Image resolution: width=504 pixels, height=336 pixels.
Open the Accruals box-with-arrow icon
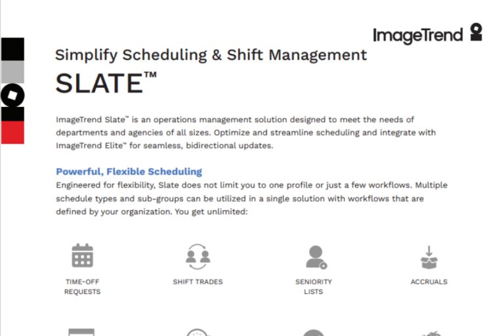click(429, 257)
